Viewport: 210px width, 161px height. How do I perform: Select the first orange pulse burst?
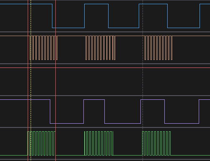pyautogui.click(x=44, y=48)
